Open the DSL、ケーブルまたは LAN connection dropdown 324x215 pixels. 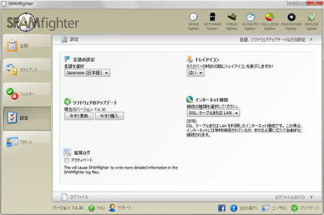pos(213,113)
